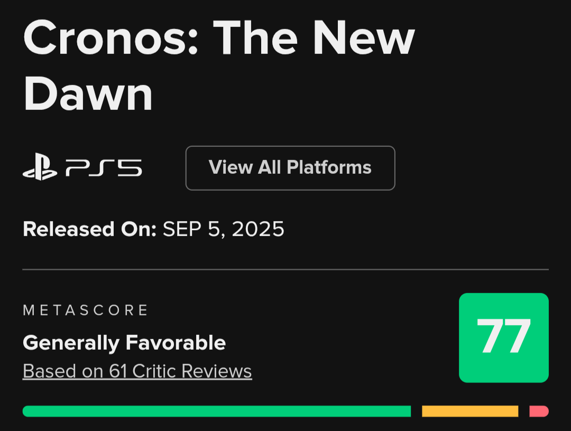Select the red negative reviews bar segment
This screenshot has height=431, width=571.
(538, 411)
